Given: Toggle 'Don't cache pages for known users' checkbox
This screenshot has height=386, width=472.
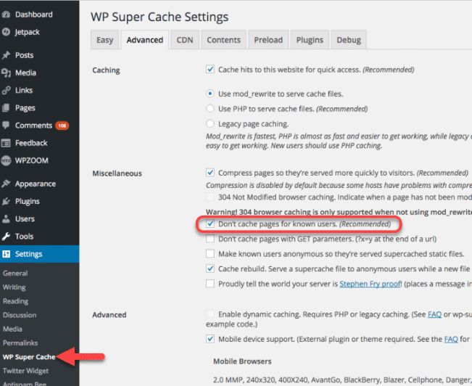Looking at the screenshot, I should [x=210, y=224].
